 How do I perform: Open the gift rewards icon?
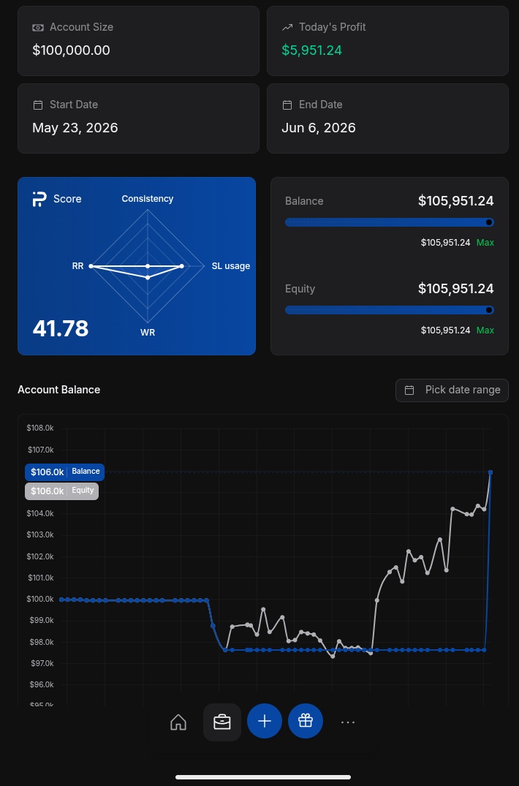[306, 722]
